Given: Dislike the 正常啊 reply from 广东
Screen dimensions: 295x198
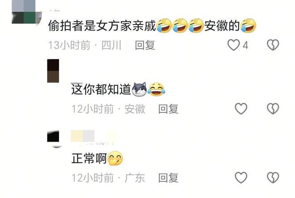Looking at the screenshot, I should pos(273,177).
